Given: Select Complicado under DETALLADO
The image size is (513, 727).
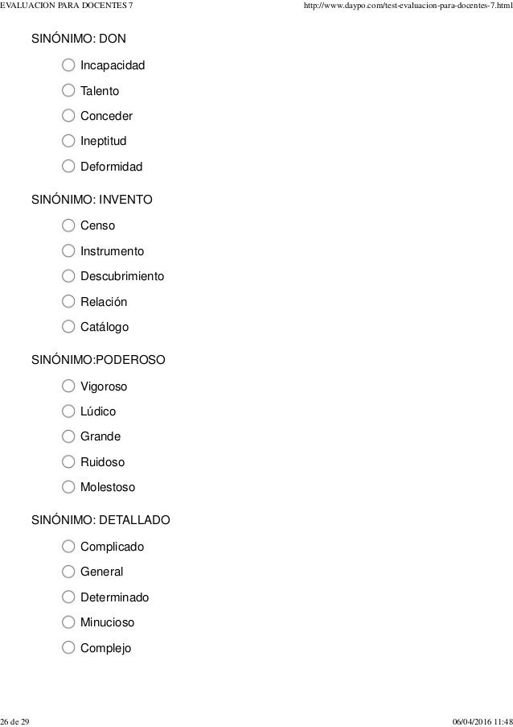Looking at the screenshot, I should point(68,546).
